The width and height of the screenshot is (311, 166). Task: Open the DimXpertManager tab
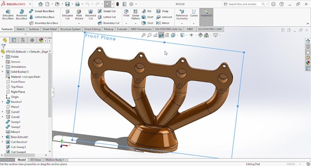[x=32, y=40]
